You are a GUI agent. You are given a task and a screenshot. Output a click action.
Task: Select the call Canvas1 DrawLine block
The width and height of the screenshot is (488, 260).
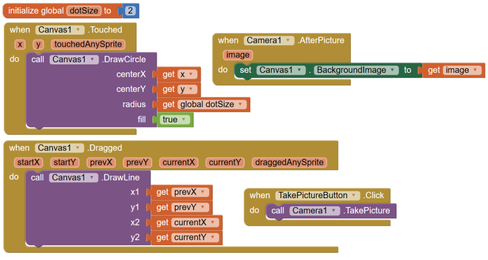pyautogui.click(x=38, y=178)
